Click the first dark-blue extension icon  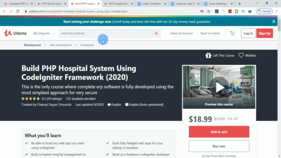216,11
